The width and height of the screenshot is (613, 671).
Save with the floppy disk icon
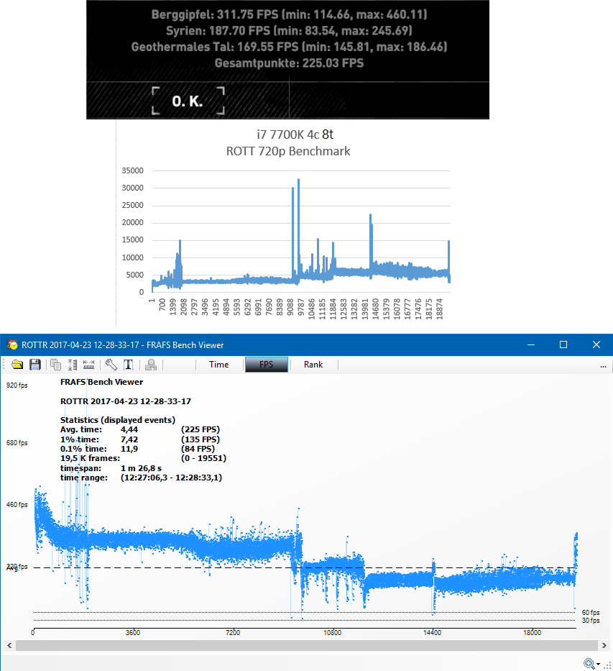tap(35, 365)
